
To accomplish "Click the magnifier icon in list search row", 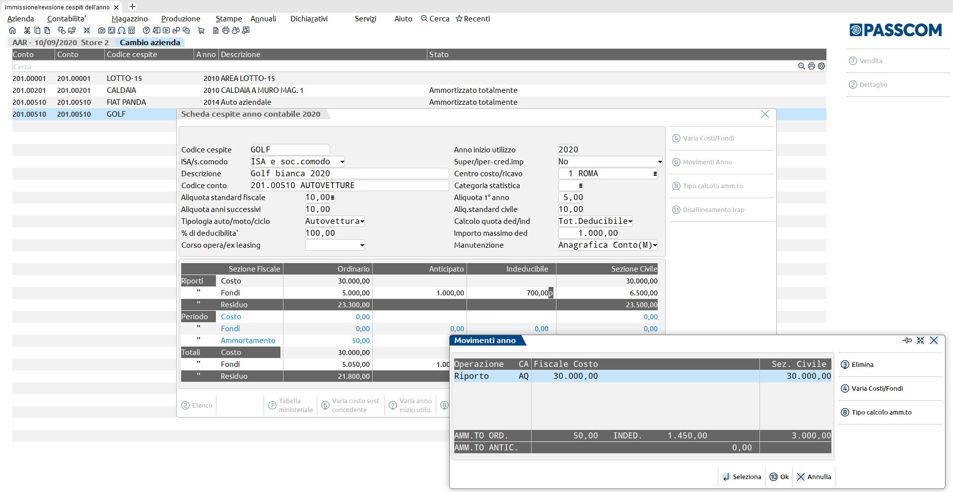I will 801,66.
